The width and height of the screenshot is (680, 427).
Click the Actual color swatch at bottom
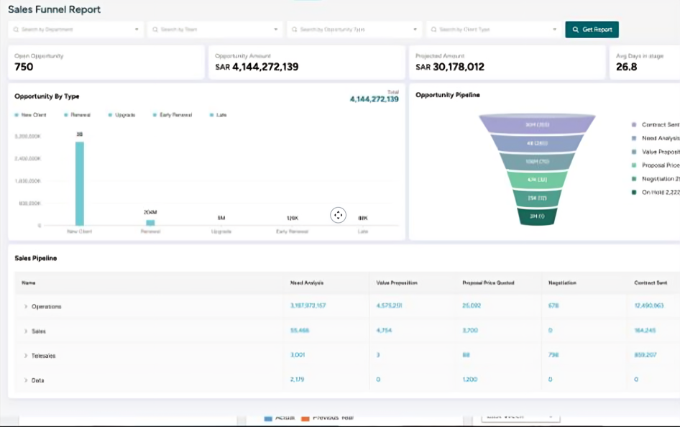tap(268, 417)
